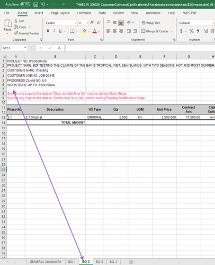This screenshot has width=215, height=265.
Task: Click Middle Align icon
Action: 114,22
